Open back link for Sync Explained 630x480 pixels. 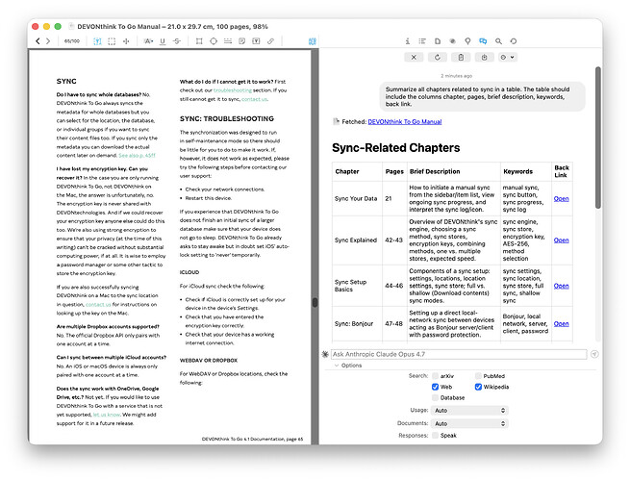pos(561,240)
